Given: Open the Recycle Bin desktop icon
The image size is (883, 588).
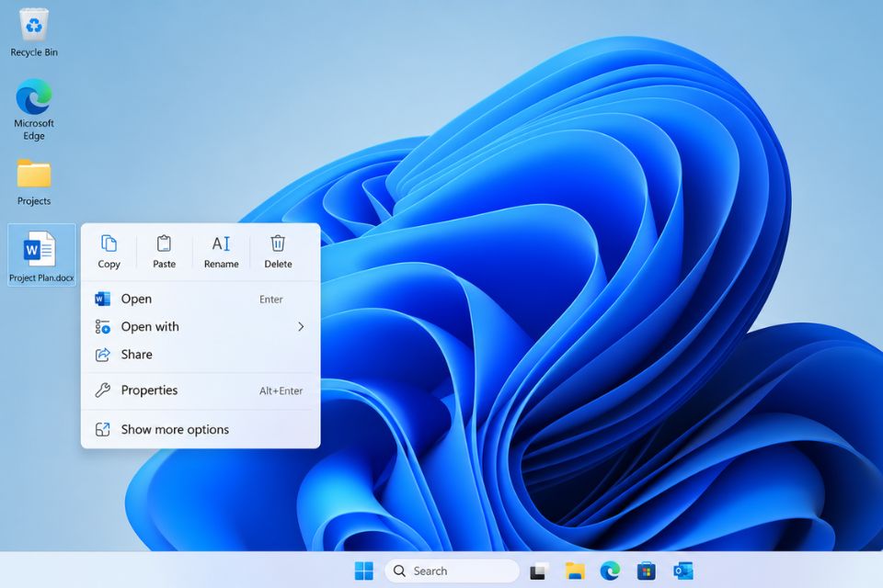Looking at the screenshot, I should point(34,33).
